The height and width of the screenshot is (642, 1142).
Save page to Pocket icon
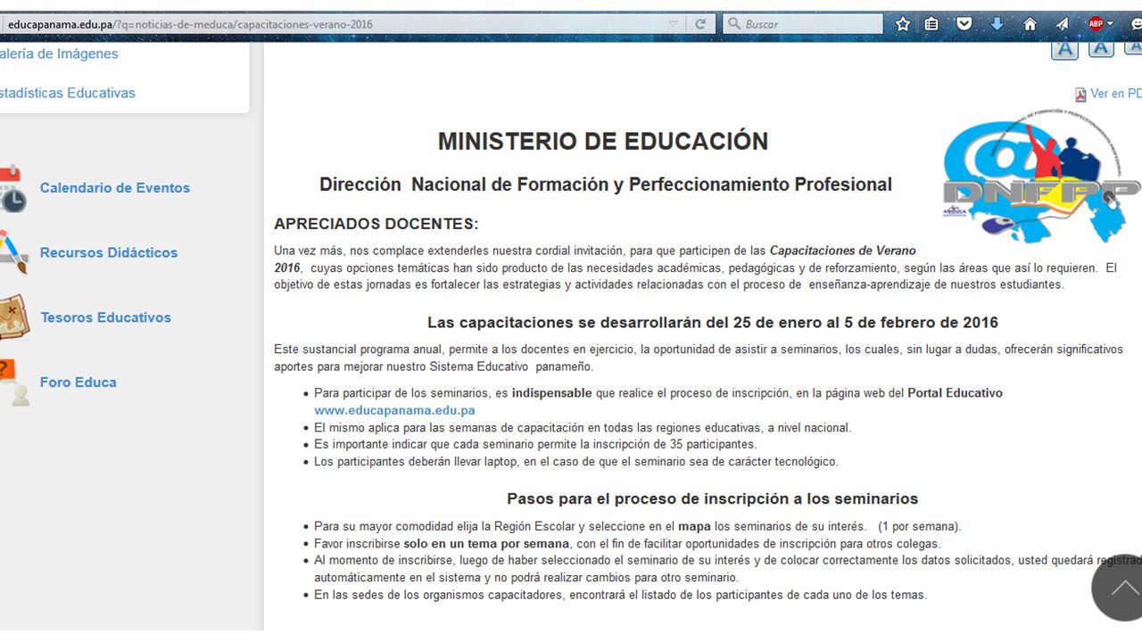964,24
